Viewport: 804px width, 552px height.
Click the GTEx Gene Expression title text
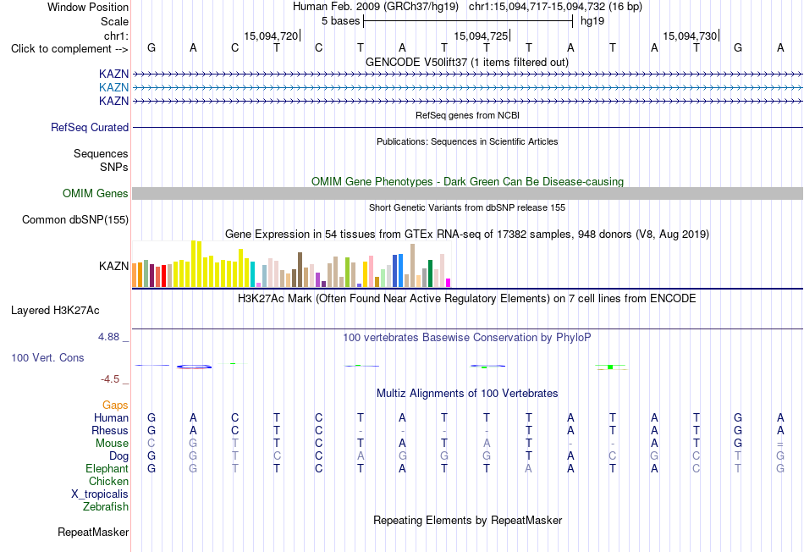467,235
